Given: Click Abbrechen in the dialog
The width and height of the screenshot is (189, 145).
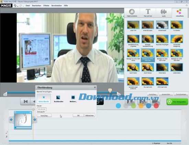Looking at the screenshot, I should click(x=89, y=116).
